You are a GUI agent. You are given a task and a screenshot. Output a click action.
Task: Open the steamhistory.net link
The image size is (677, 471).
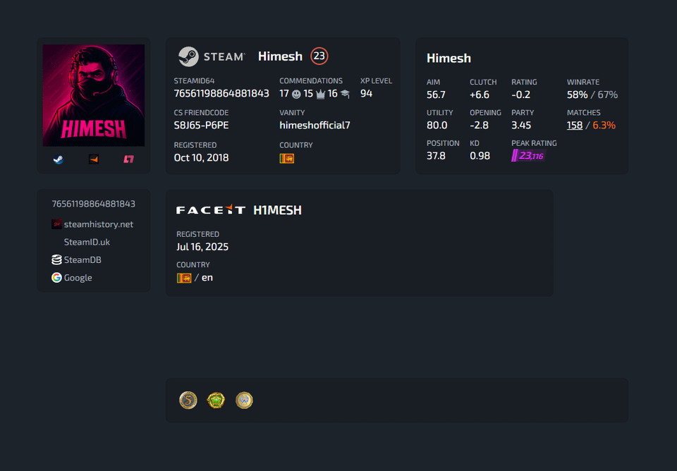coord(98,224)
